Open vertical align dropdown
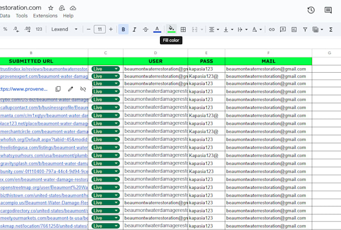Viewport: 341px width, 230px height. 228,30
